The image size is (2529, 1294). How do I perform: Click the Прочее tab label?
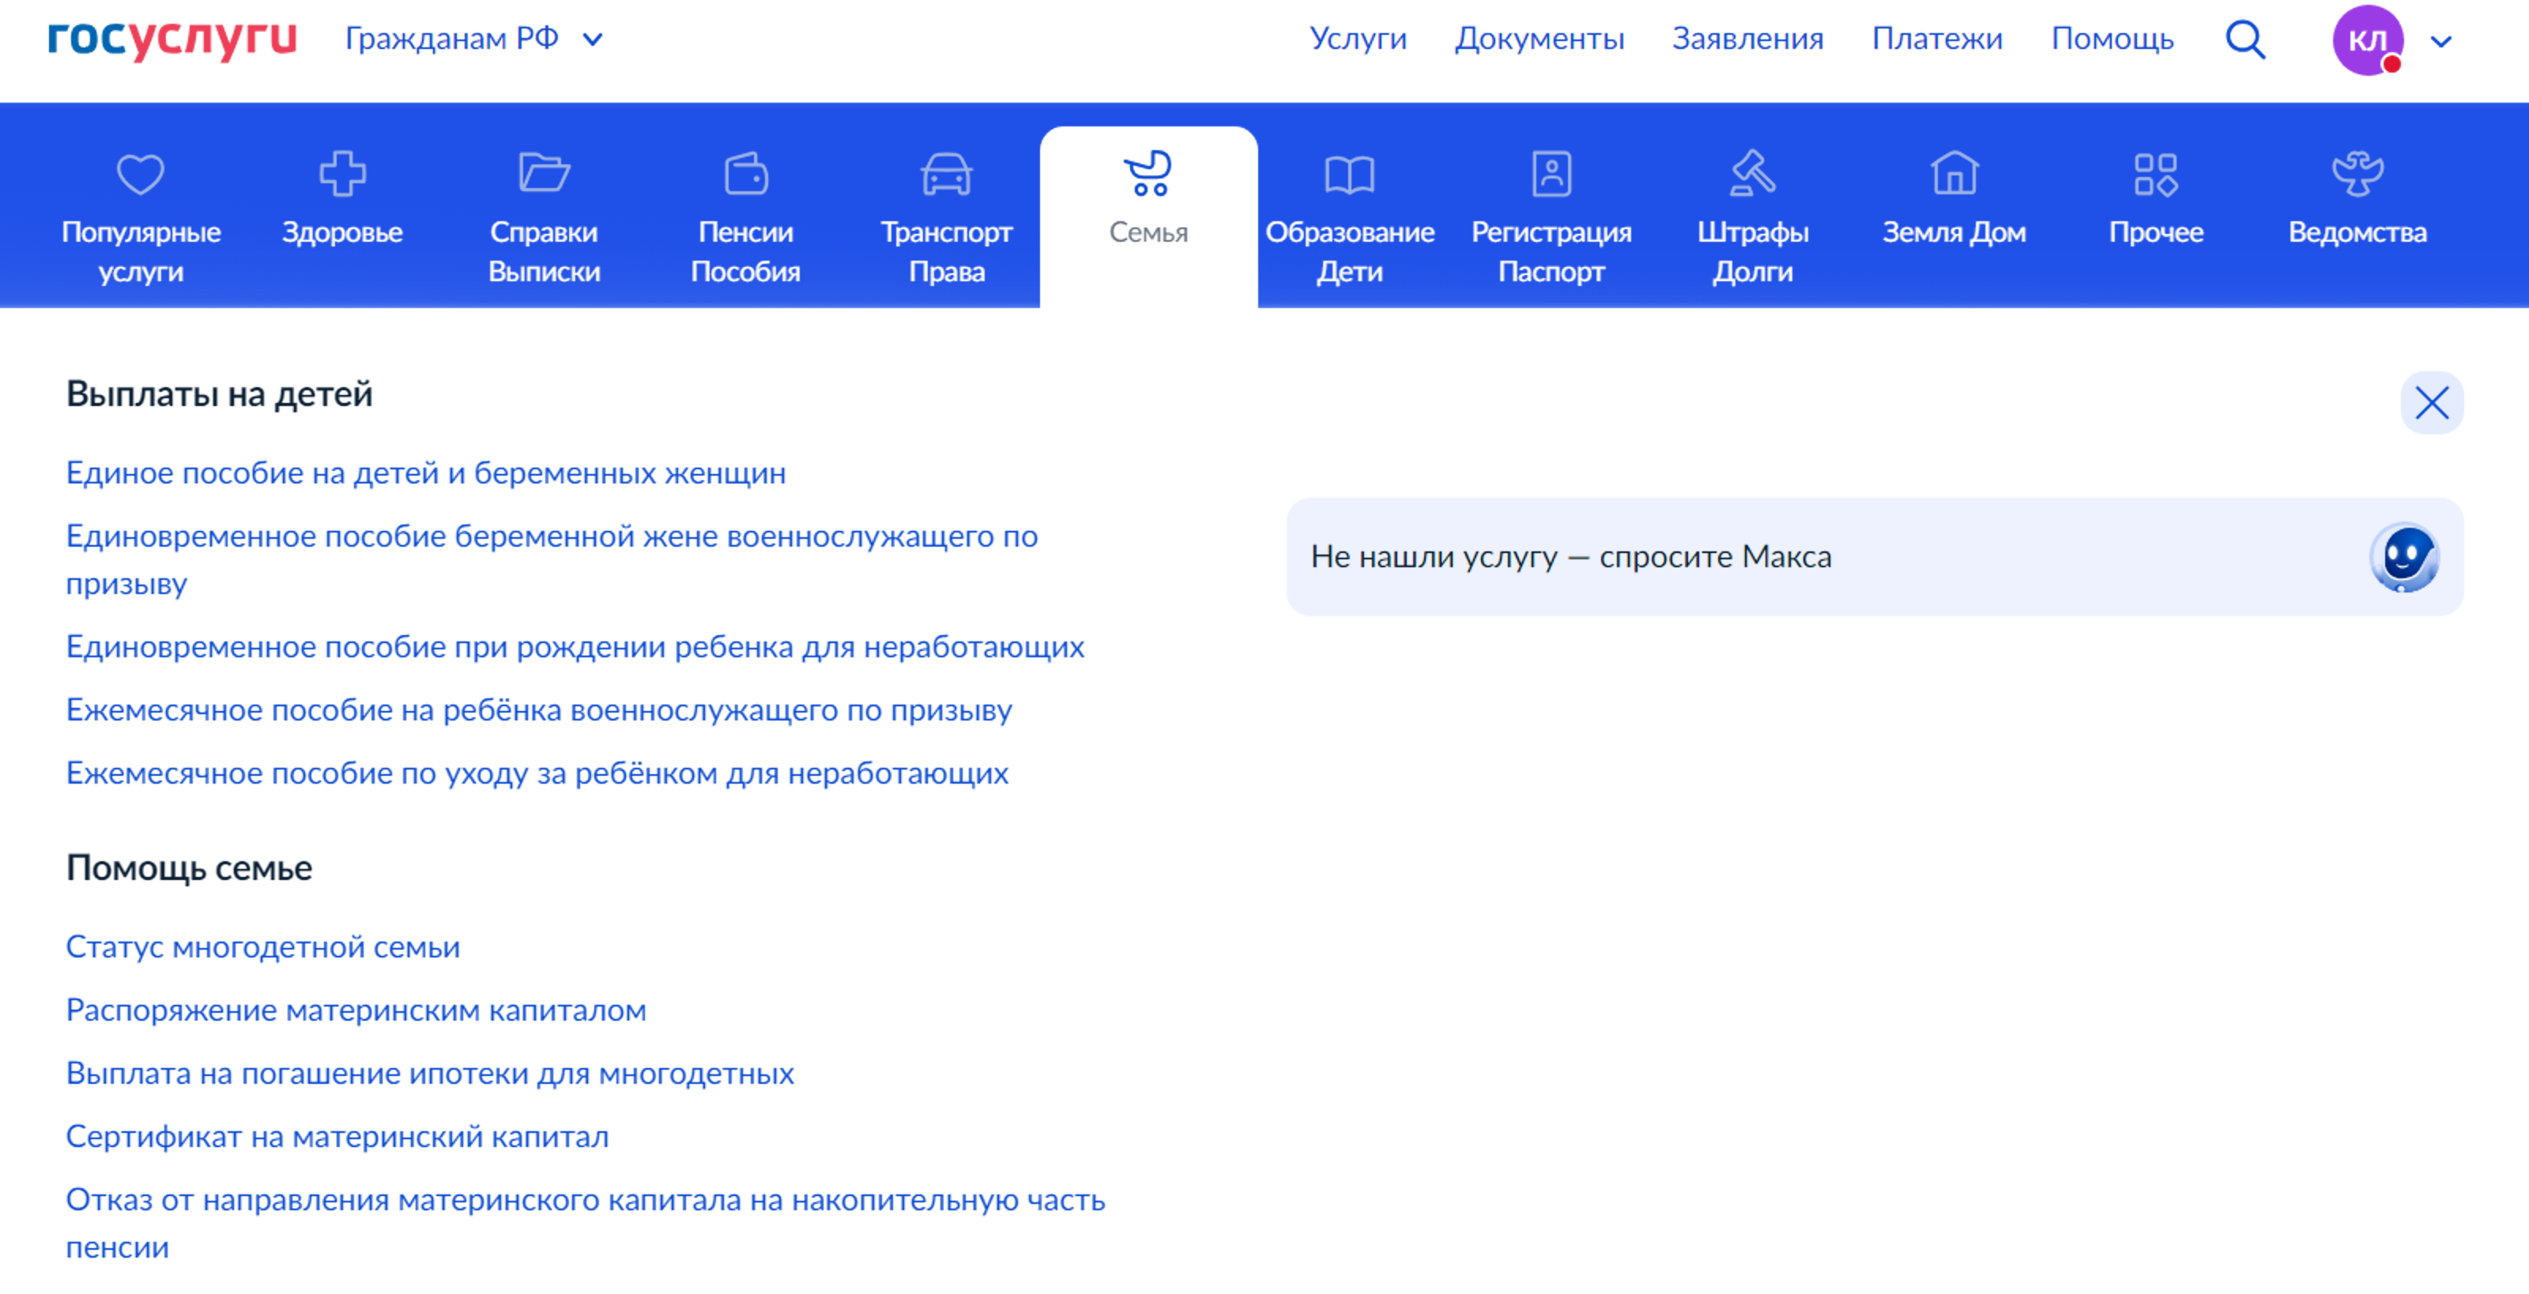point(2156,232)
